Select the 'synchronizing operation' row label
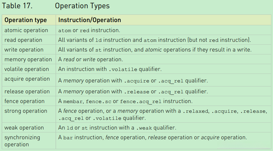The height and width of the screenshot is (151, 273). click(x=22, y=141)
